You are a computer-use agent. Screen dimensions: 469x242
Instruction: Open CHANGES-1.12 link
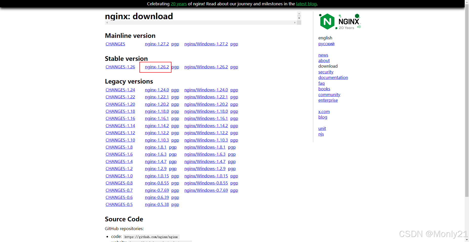pos(120,133)
